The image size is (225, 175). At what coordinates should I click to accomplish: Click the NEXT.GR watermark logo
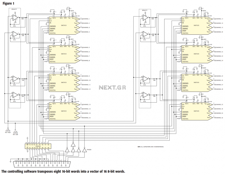112,87
